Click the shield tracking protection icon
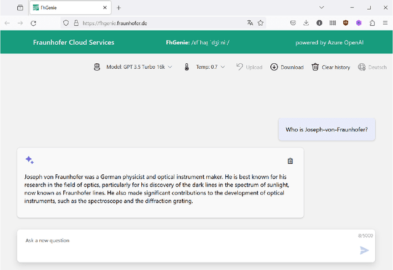The height and width of the screenshot is (270, 393). click(x=66, y=23)
